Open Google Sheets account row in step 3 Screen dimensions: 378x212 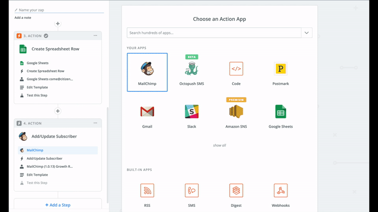point(58,79)
